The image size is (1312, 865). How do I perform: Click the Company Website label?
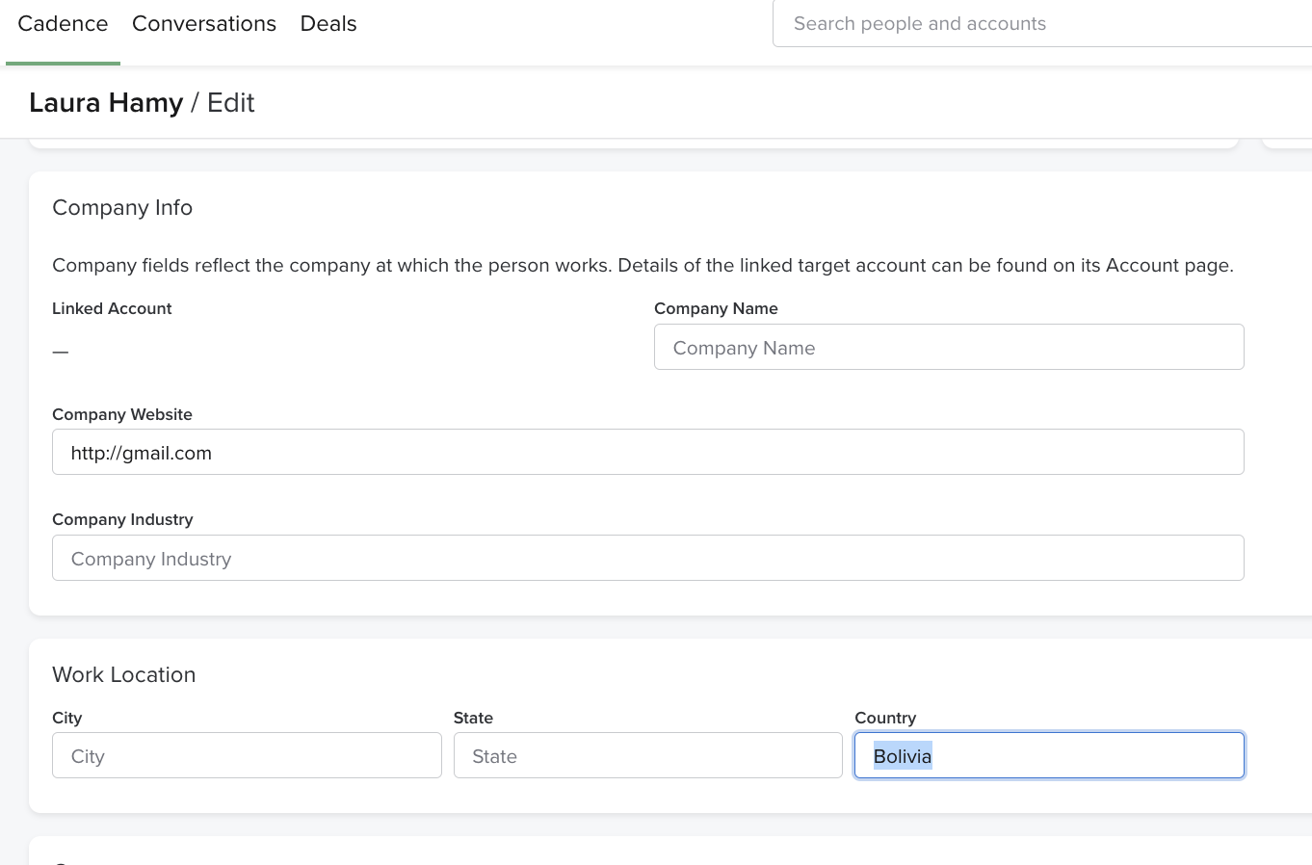(122, 414)
